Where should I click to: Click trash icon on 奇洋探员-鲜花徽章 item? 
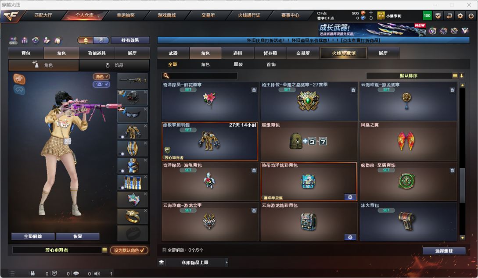(x=254, y=90)
